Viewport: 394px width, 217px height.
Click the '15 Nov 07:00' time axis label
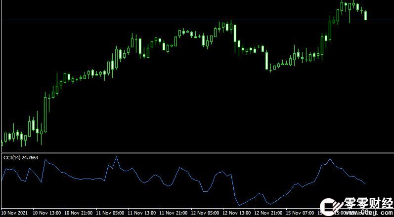(x=300, y=213)
